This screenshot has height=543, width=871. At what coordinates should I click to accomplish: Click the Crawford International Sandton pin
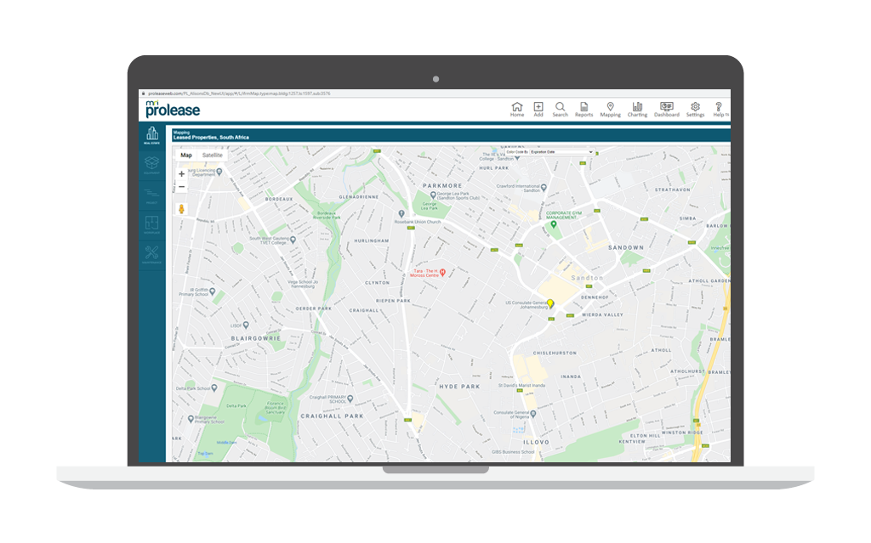tap(544, 188)
